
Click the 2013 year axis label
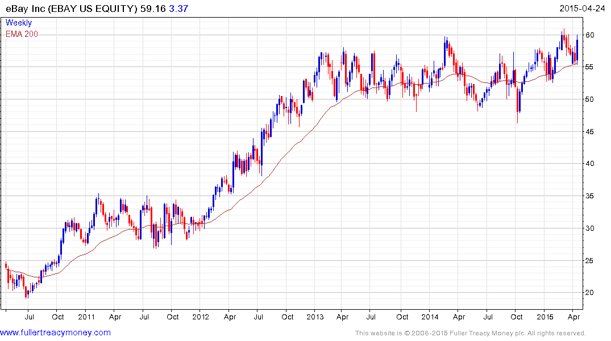tap(315, 317)
